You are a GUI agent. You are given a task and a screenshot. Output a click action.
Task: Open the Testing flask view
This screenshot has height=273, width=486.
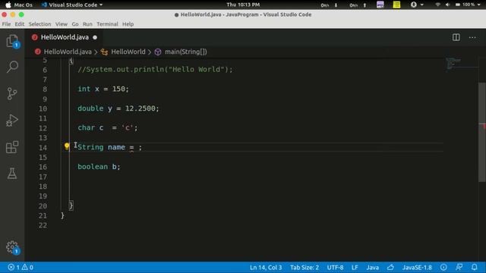point(12,174)
